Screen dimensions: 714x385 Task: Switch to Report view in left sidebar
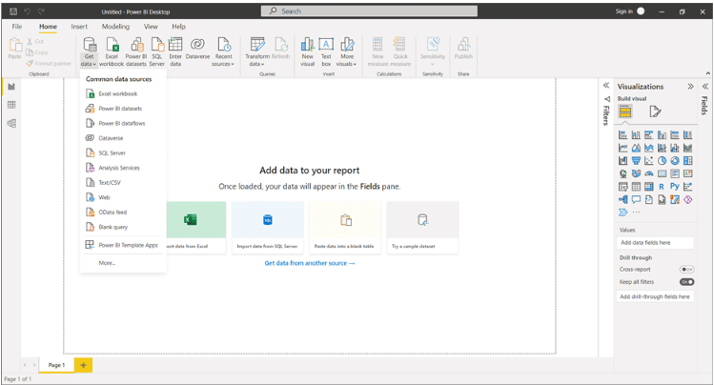click(x=11, y=87)
